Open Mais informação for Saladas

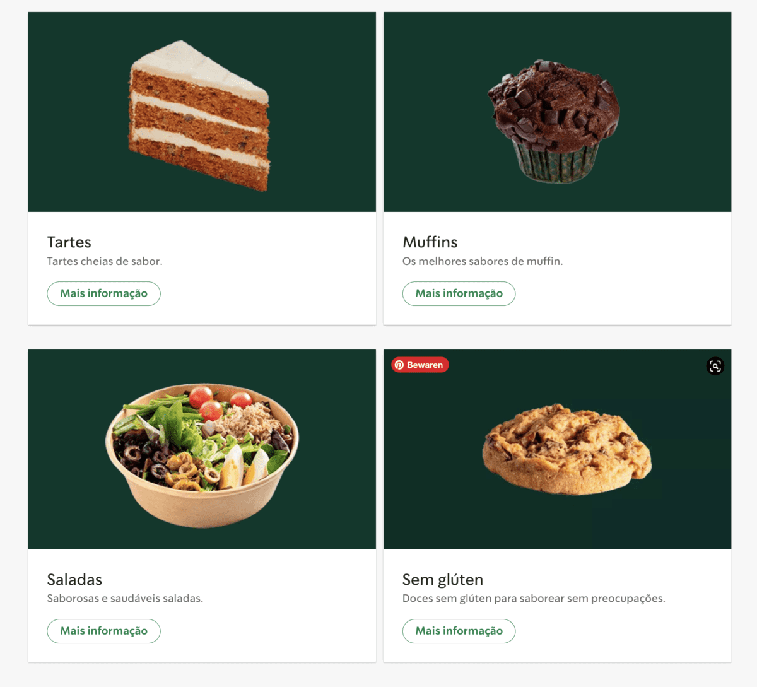point(103,631)
